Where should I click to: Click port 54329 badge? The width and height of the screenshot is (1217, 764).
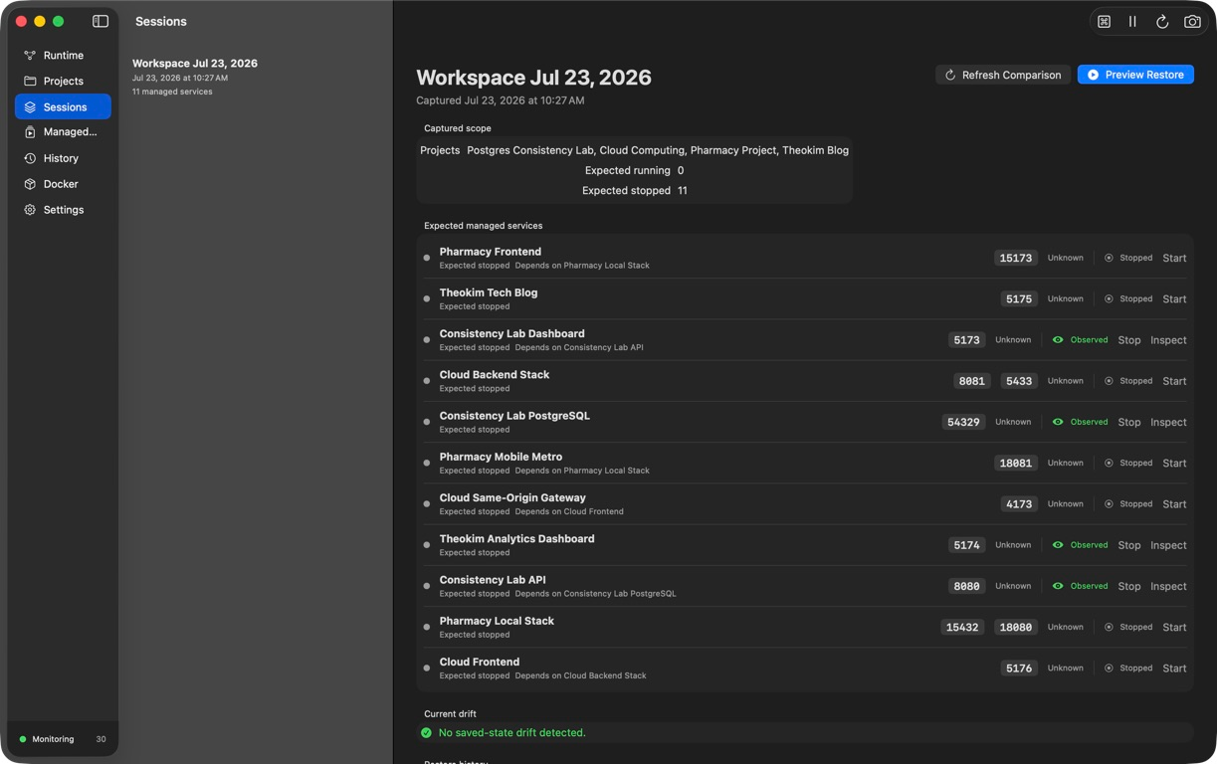click(x=963, y=422)
